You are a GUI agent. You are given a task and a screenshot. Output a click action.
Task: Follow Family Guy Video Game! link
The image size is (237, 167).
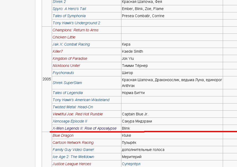73,150
